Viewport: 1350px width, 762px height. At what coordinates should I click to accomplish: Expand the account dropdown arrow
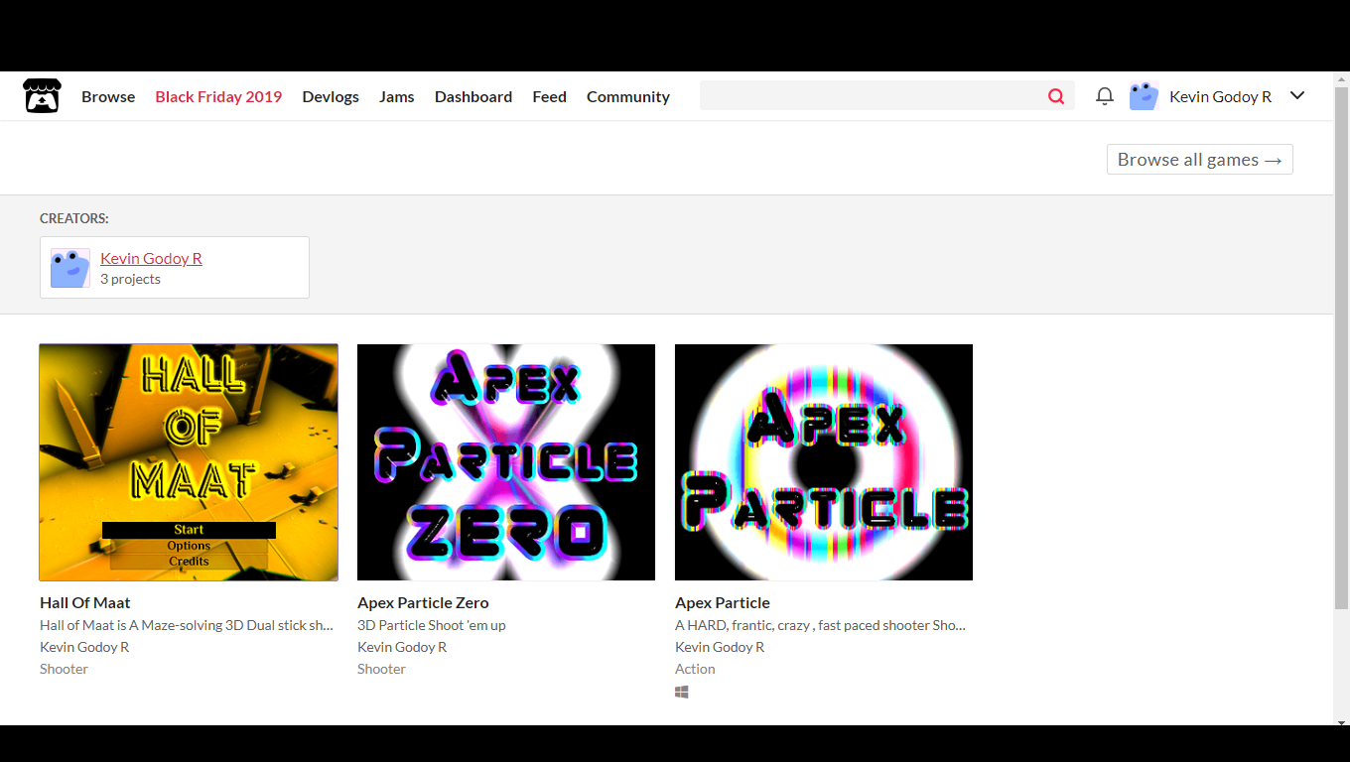(x=1297, y=96)
